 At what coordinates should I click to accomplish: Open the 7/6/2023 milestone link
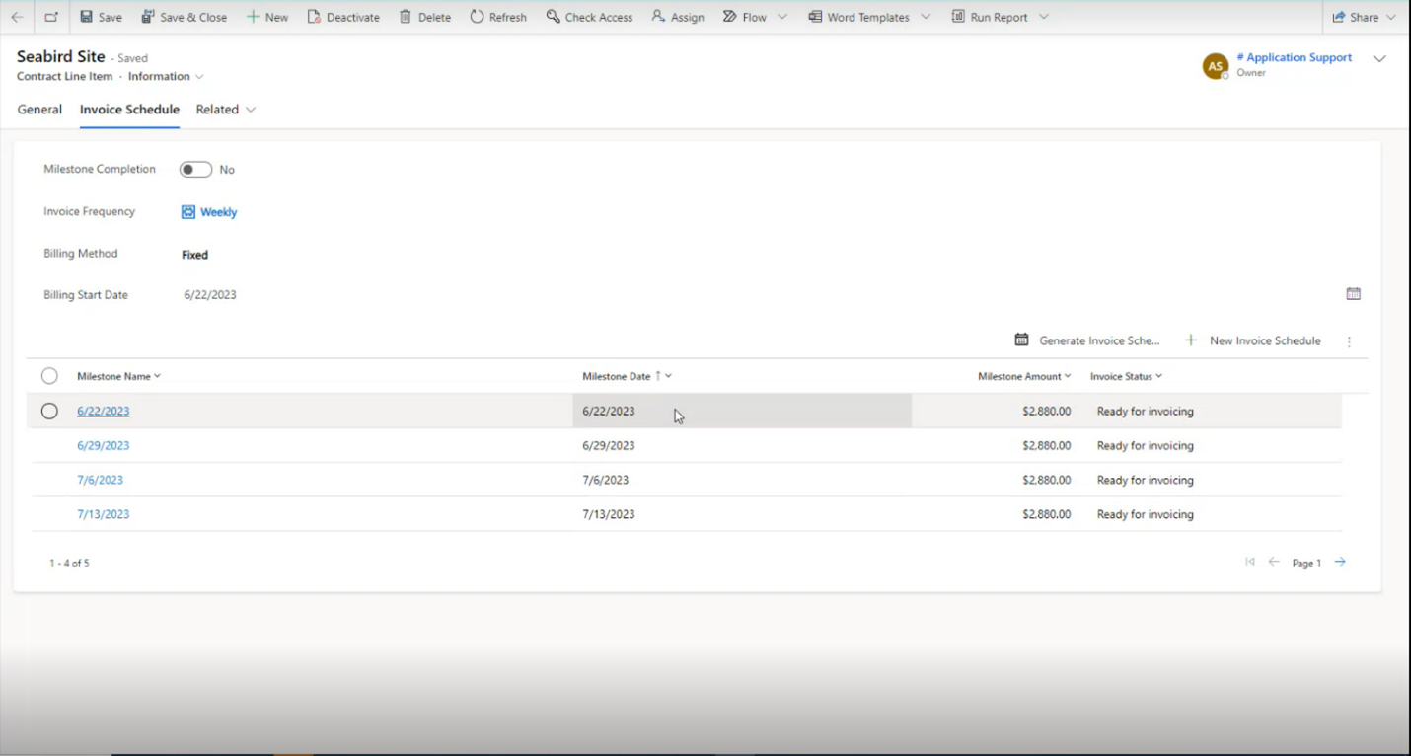[x=100, y=480]
